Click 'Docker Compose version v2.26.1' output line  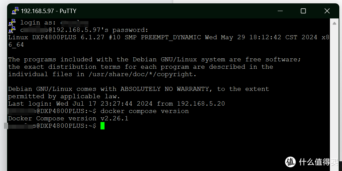pos(68,118)
